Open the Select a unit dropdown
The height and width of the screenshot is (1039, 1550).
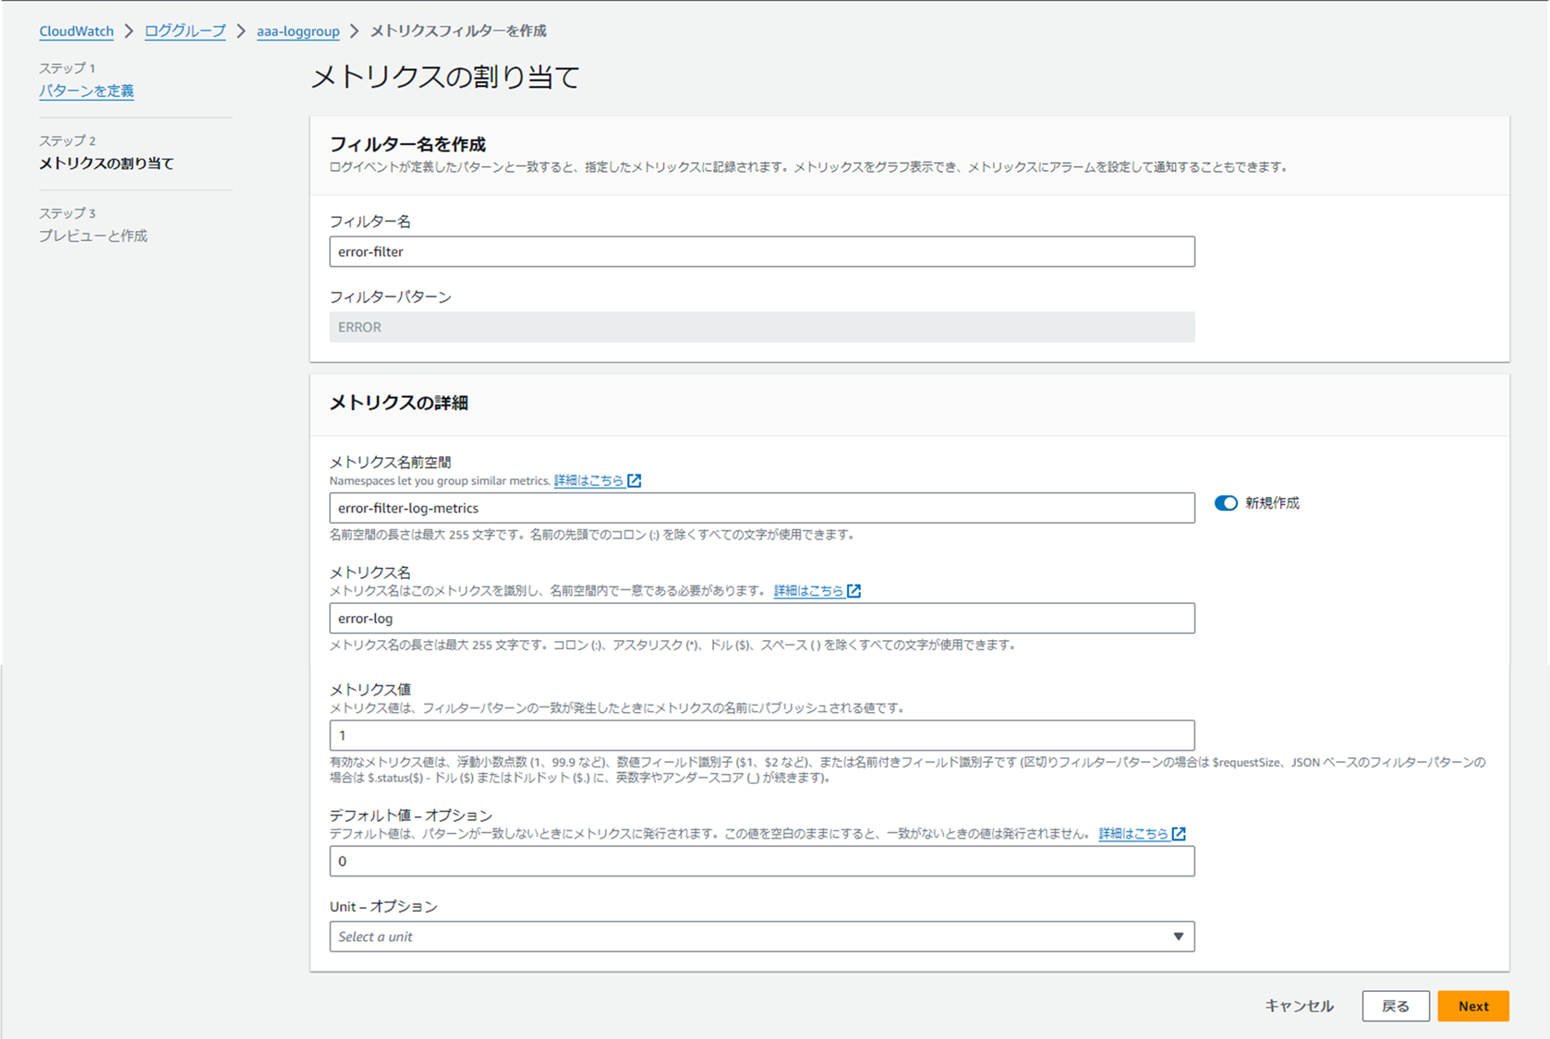click(x=762, y=936)
